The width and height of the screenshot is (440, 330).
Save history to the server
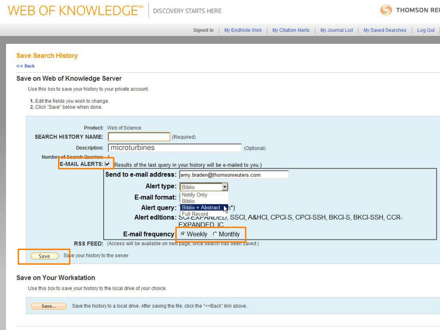pos(44,256)
